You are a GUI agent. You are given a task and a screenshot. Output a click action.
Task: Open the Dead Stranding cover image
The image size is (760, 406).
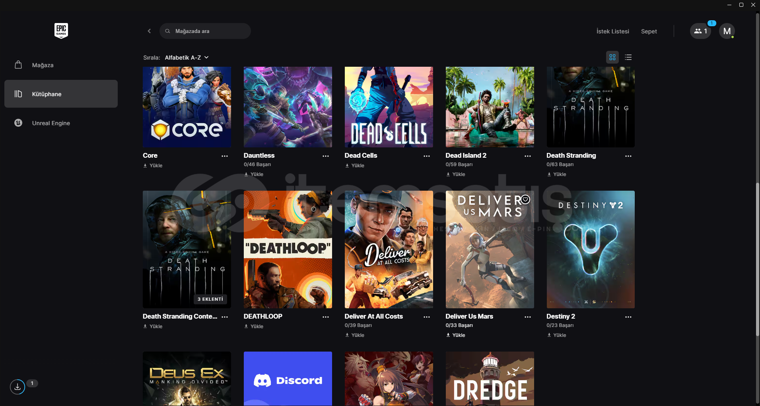pos(591,107)
